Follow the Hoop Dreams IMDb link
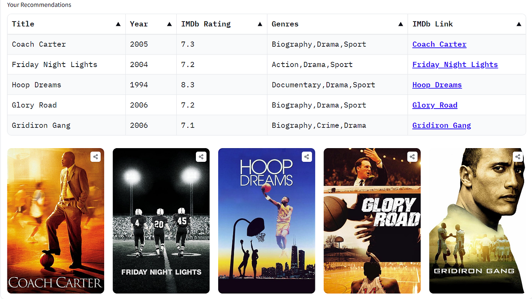 coord(437,85)
